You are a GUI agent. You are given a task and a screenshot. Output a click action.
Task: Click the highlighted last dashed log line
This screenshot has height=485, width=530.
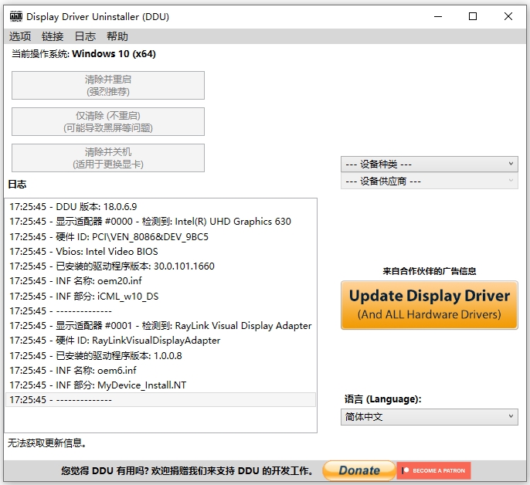[161, 400]
